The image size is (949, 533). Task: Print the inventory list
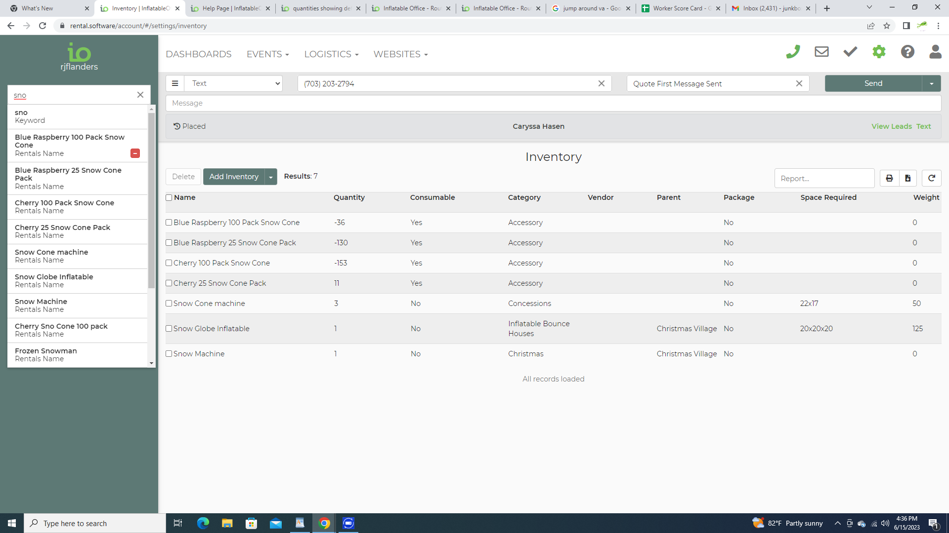pyautogui.click(x=889, y=178)
